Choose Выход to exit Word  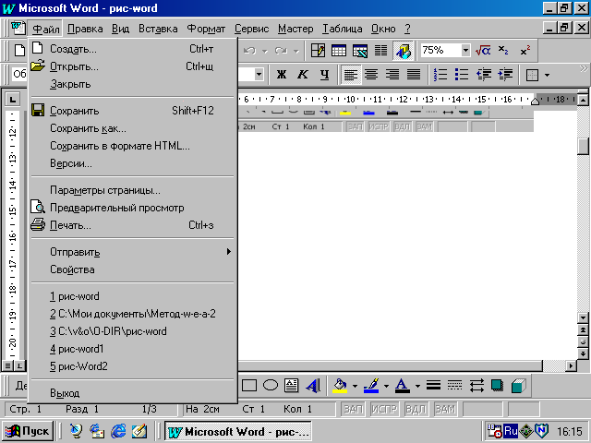pos(133,393)
